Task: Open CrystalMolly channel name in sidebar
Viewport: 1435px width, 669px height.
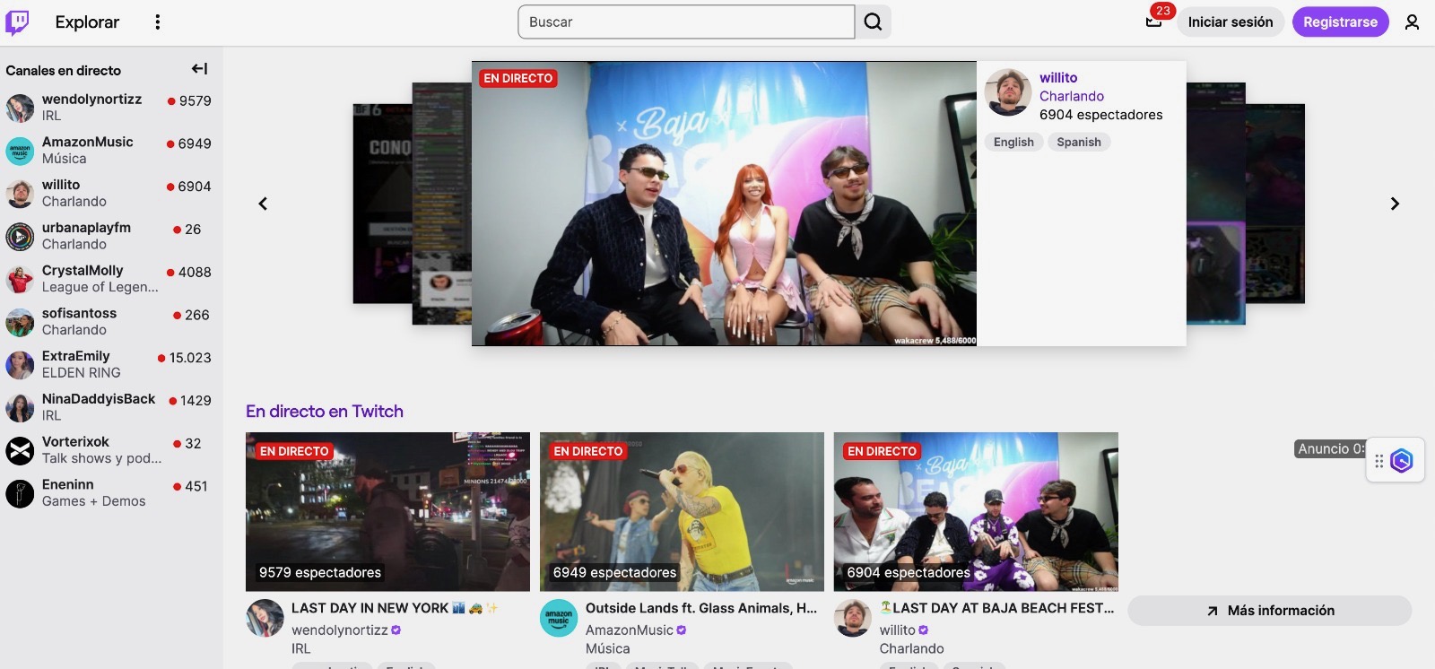Action: click(83, 271)
